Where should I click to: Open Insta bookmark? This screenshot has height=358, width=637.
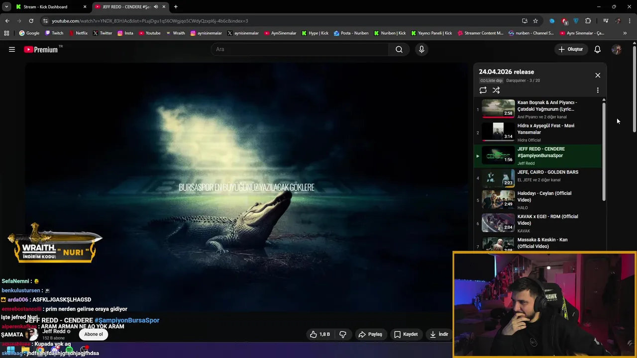pyautogui.click(x=125, y=33)
